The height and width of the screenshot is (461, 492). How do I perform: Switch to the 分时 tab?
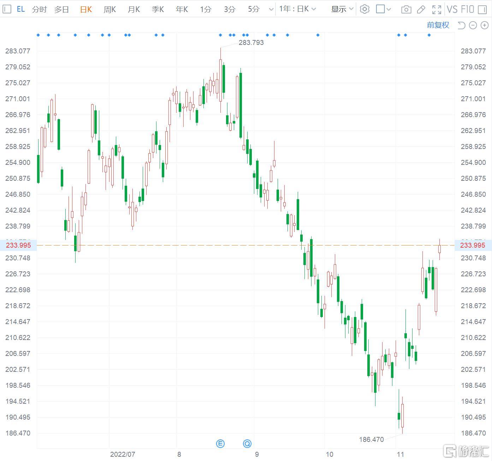(39, 10)
